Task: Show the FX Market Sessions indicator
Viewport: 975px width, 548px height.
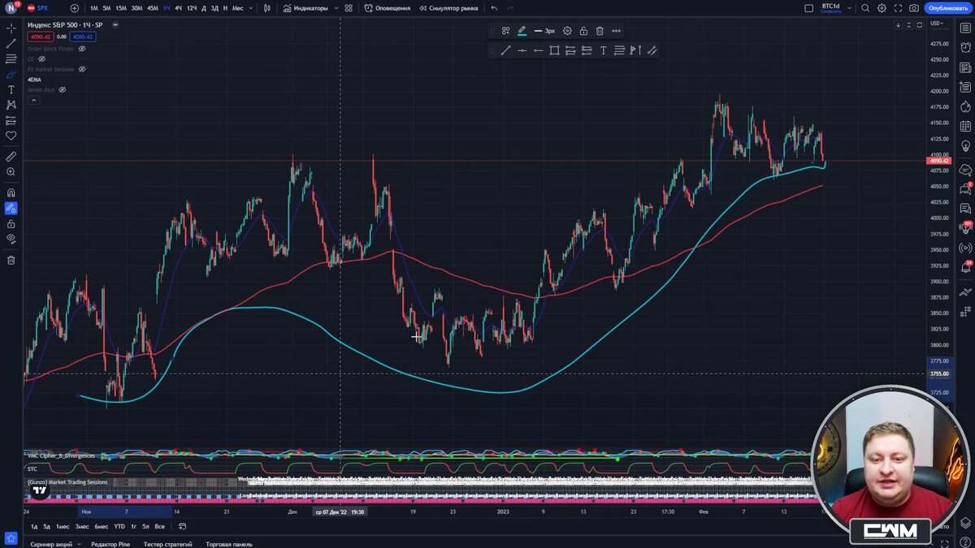Action: (82, 69)
